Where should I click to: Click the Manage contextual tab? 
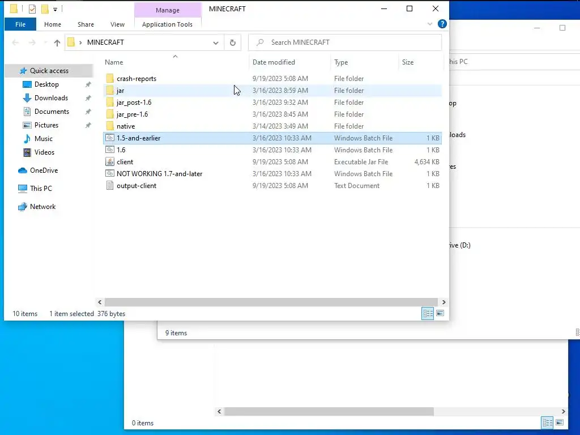pos(168,10)
